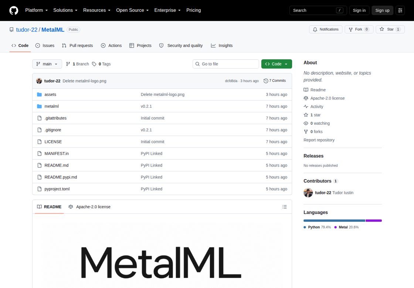Open the green Code dropdown
The image size is (414, 288).
[x=276, y=64]
